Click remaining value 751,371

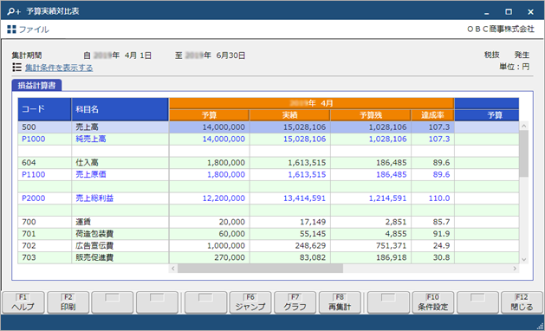pyautogui.click(x=391, y=245)
